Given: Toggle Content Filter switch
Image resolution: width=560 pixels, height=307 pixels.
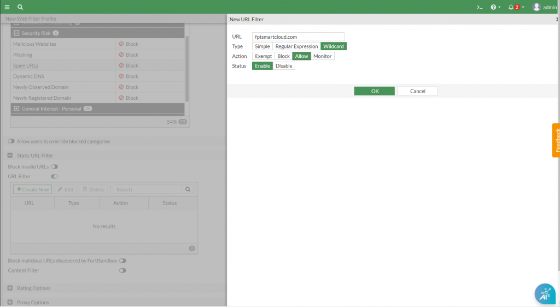Looking at the screenshot, I should click(122, 270).
